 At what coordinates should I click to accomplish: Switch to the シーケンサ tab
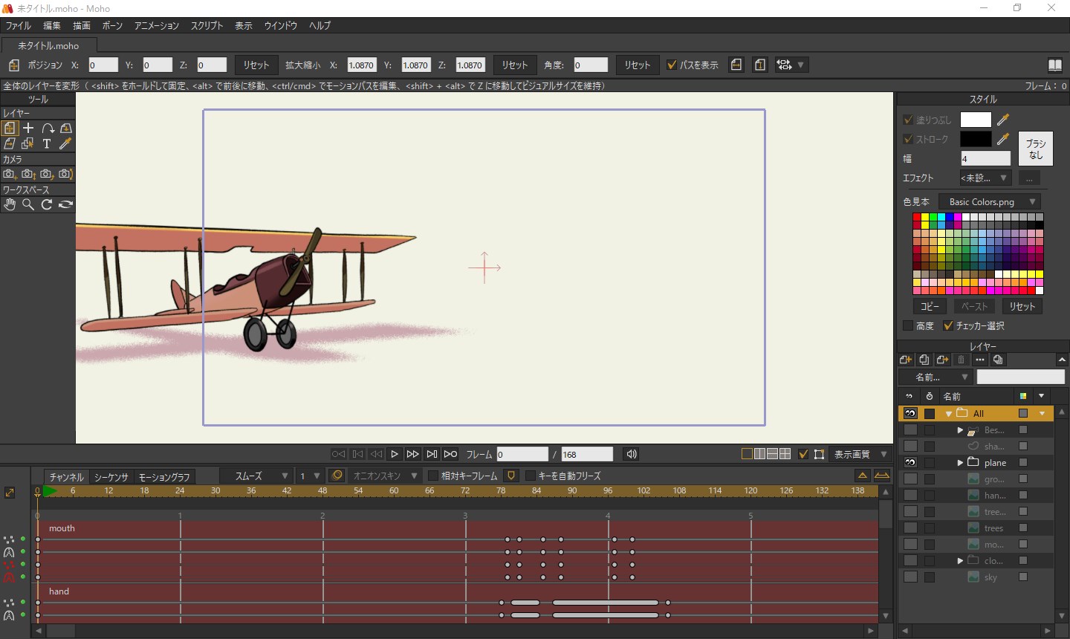111,476
